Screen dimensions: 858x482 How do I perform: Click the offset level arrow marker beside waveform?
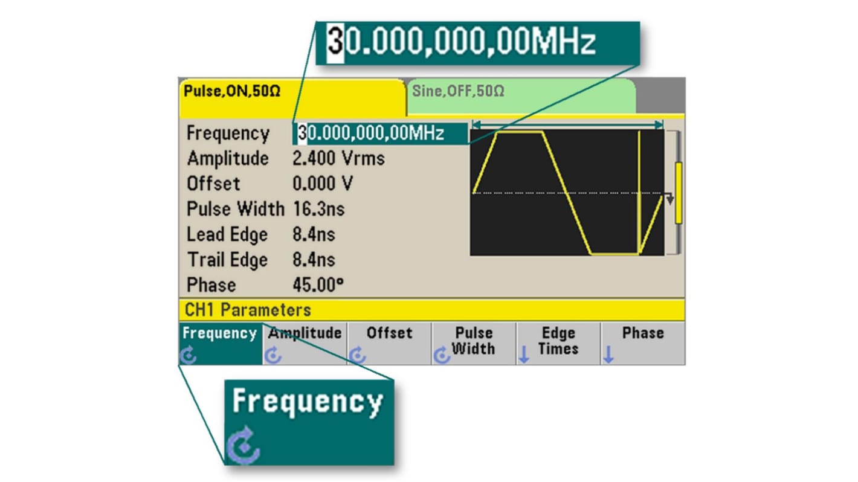669,198
